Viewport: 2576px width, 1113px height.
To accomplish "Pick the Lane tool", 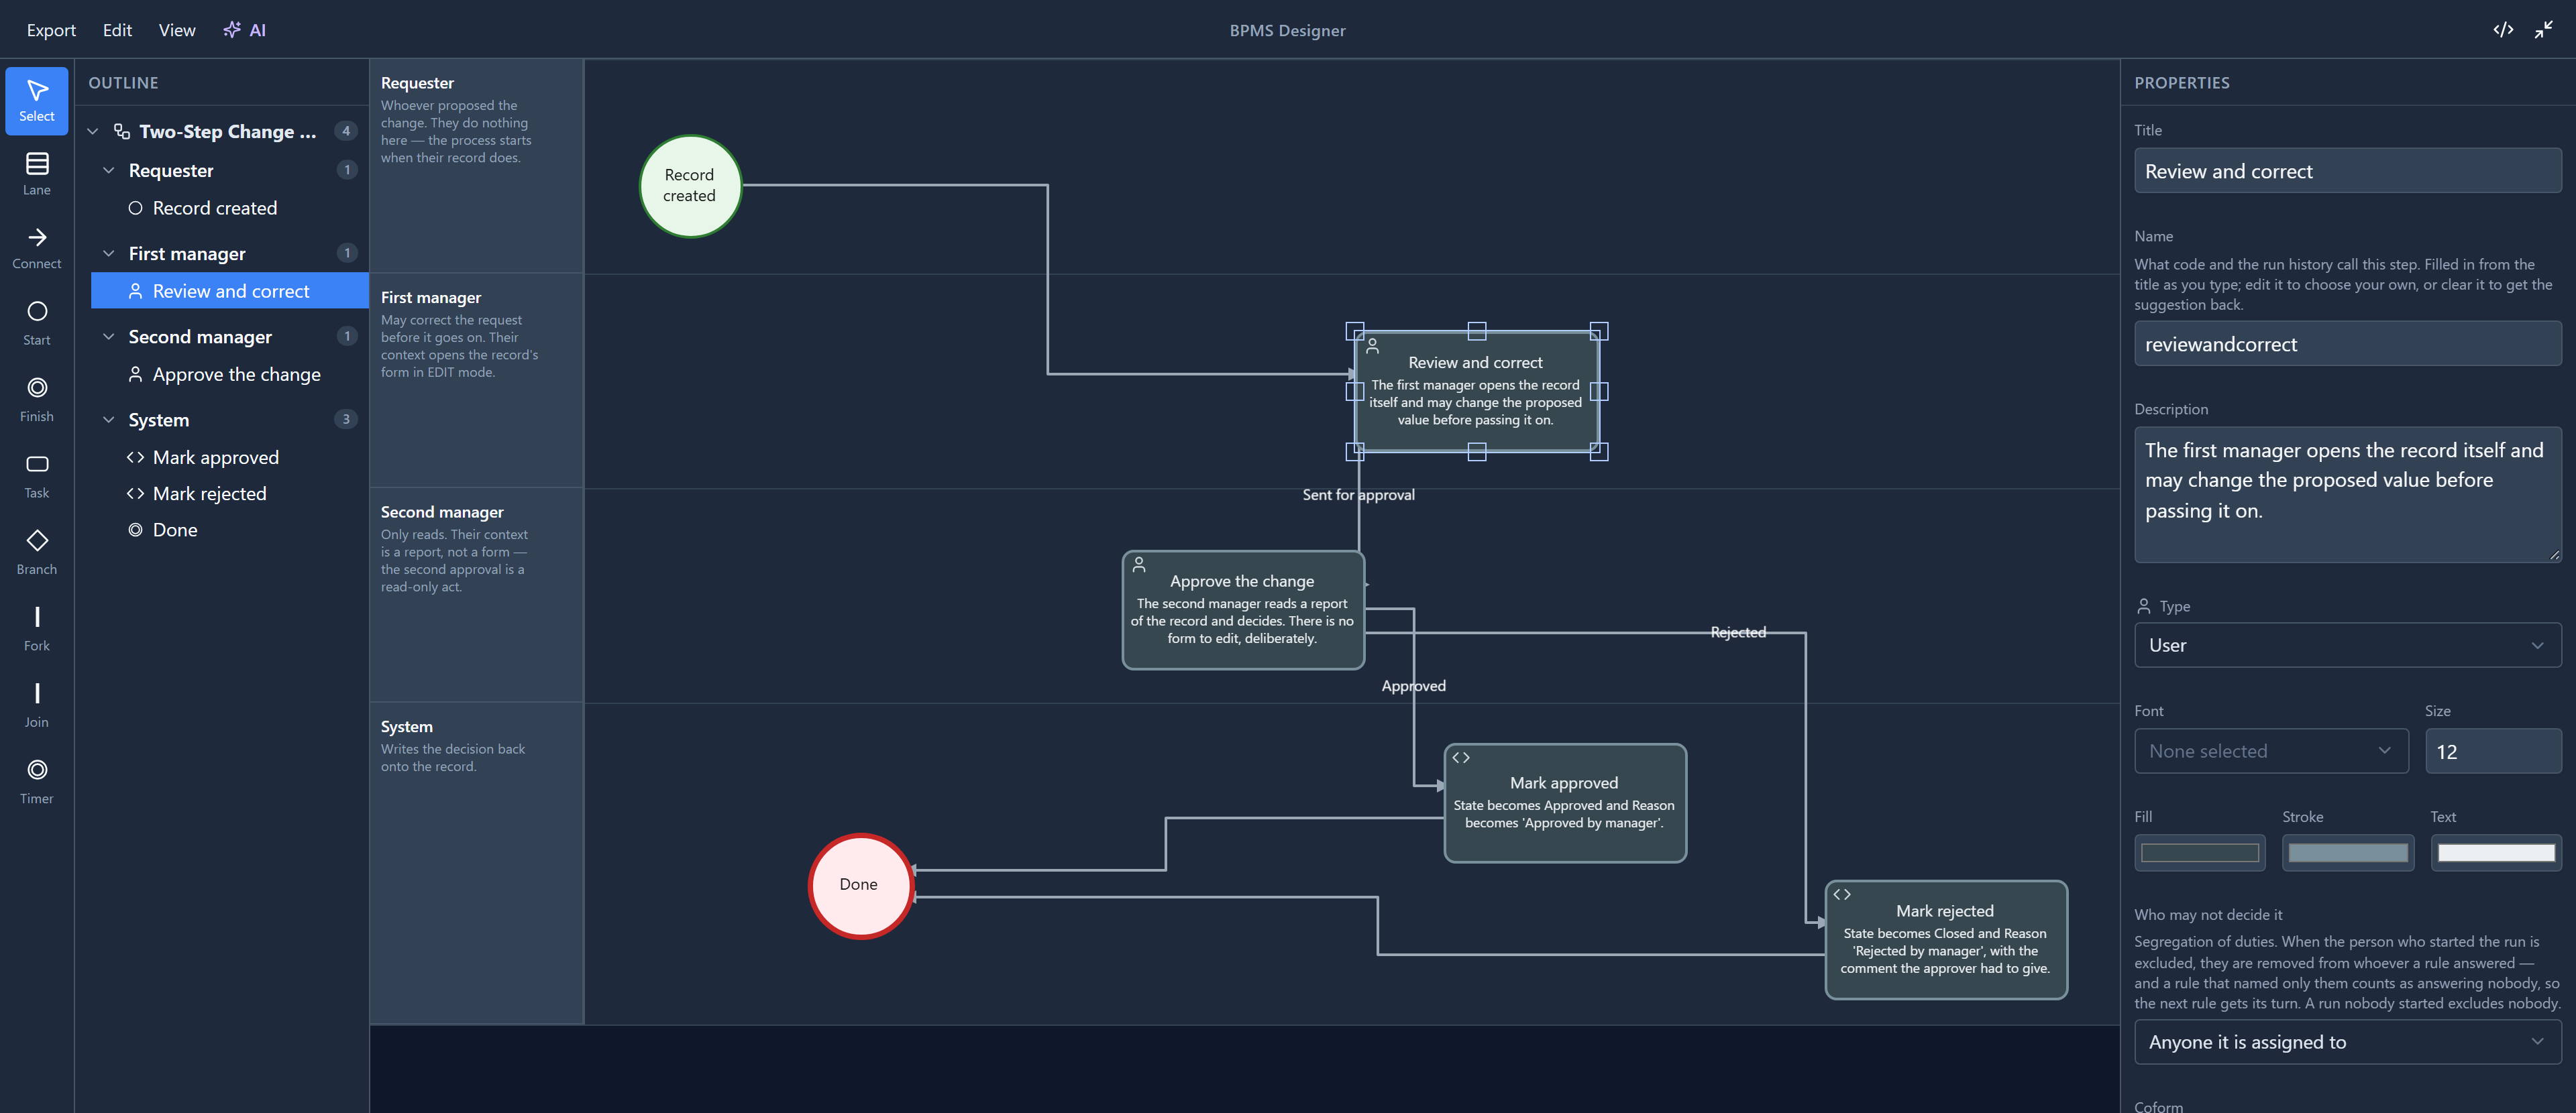I will [x=37, y=174].
